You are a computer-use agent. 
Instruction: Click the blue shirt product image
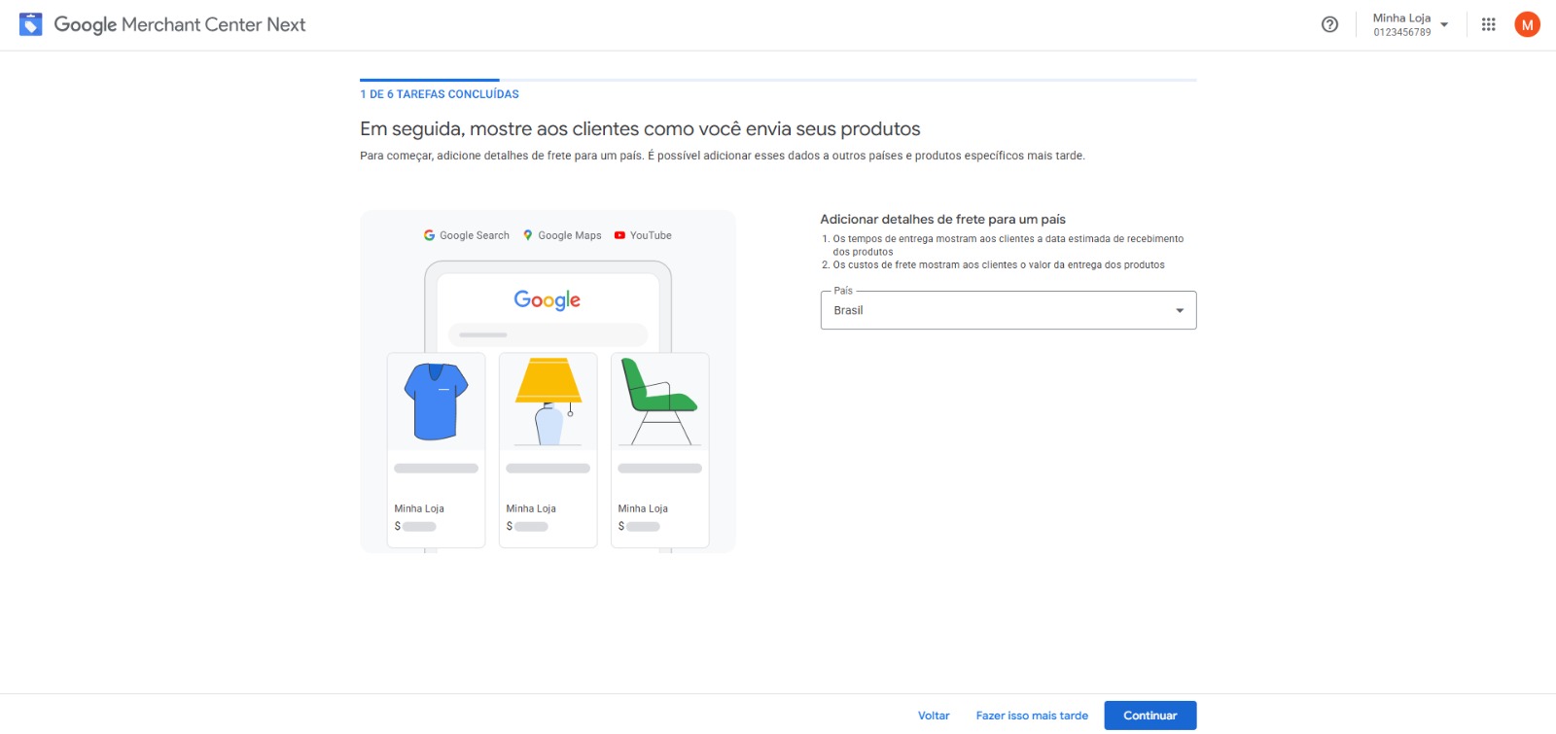tap(436, 401)
